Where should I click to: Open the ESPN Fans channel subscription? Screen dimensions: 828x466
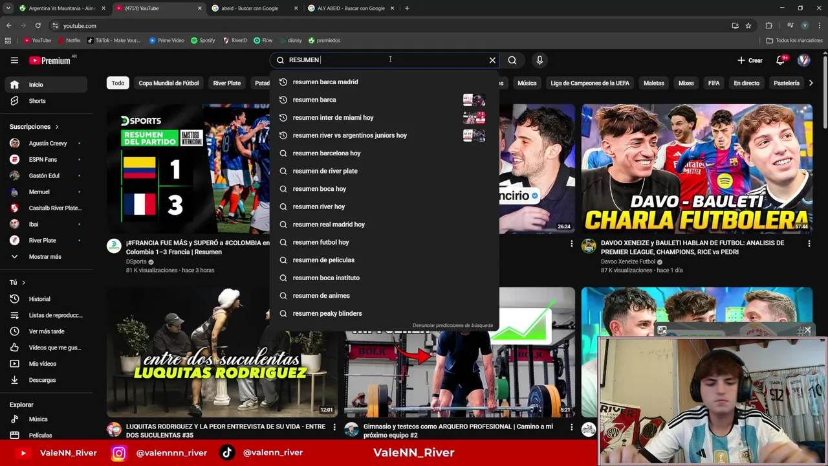(x=45, y=160)
